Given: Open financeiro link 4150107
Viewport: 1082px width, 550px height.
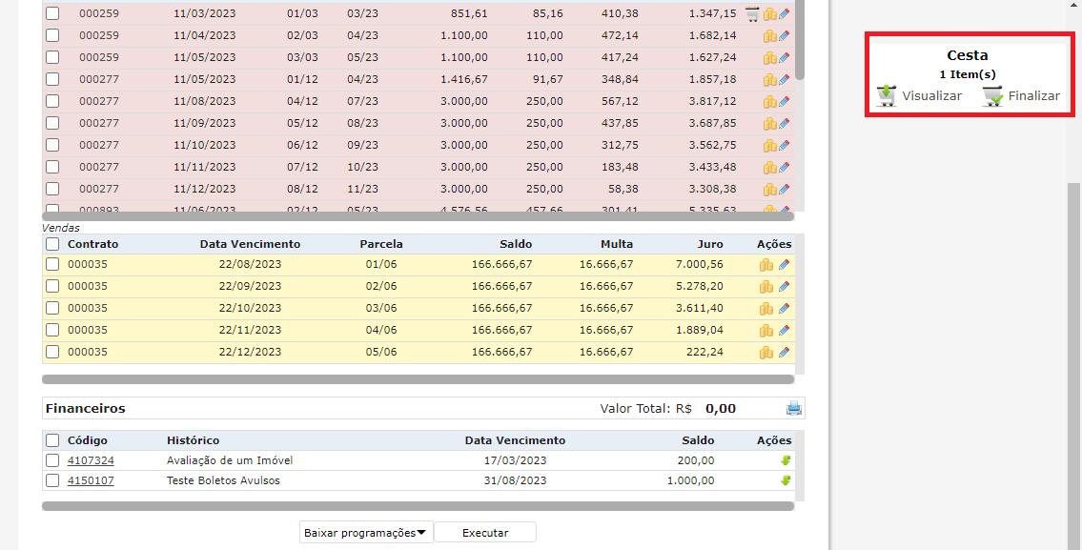Looking at the screenshot, I should click(x=91, y=480).
